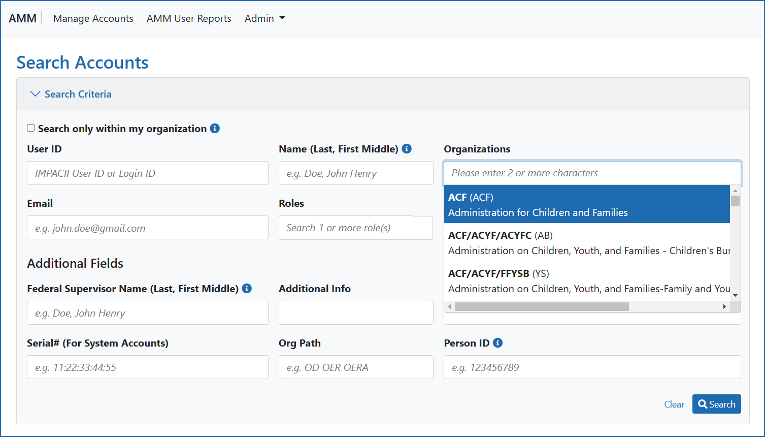The image size is (765, 437).
Task: Click info icon beside Federal Supervisor Name
Action: pyautogui.click(x=247, y=289)
